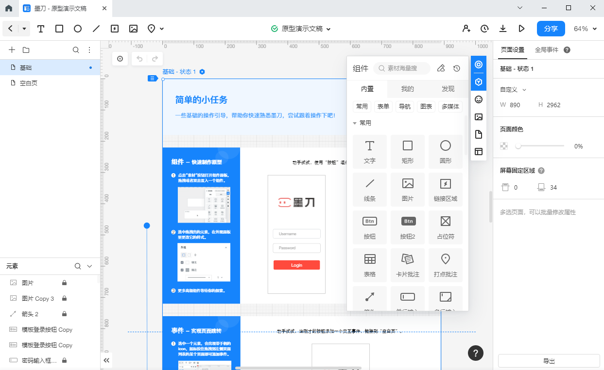
Task: Open the 自定义 page size dropdown
Action: tap(513, 89)
